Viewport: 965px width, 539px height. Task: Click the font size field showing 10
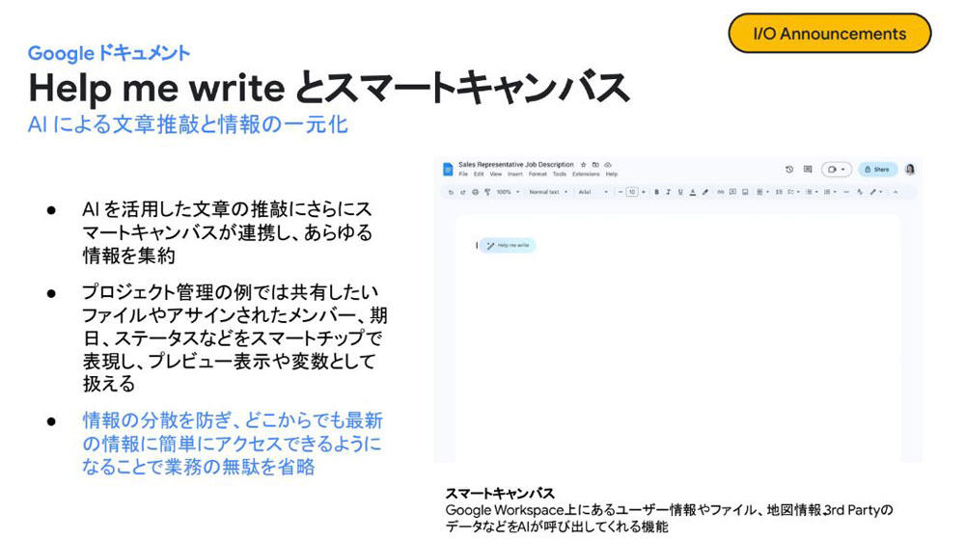point(632,192)
